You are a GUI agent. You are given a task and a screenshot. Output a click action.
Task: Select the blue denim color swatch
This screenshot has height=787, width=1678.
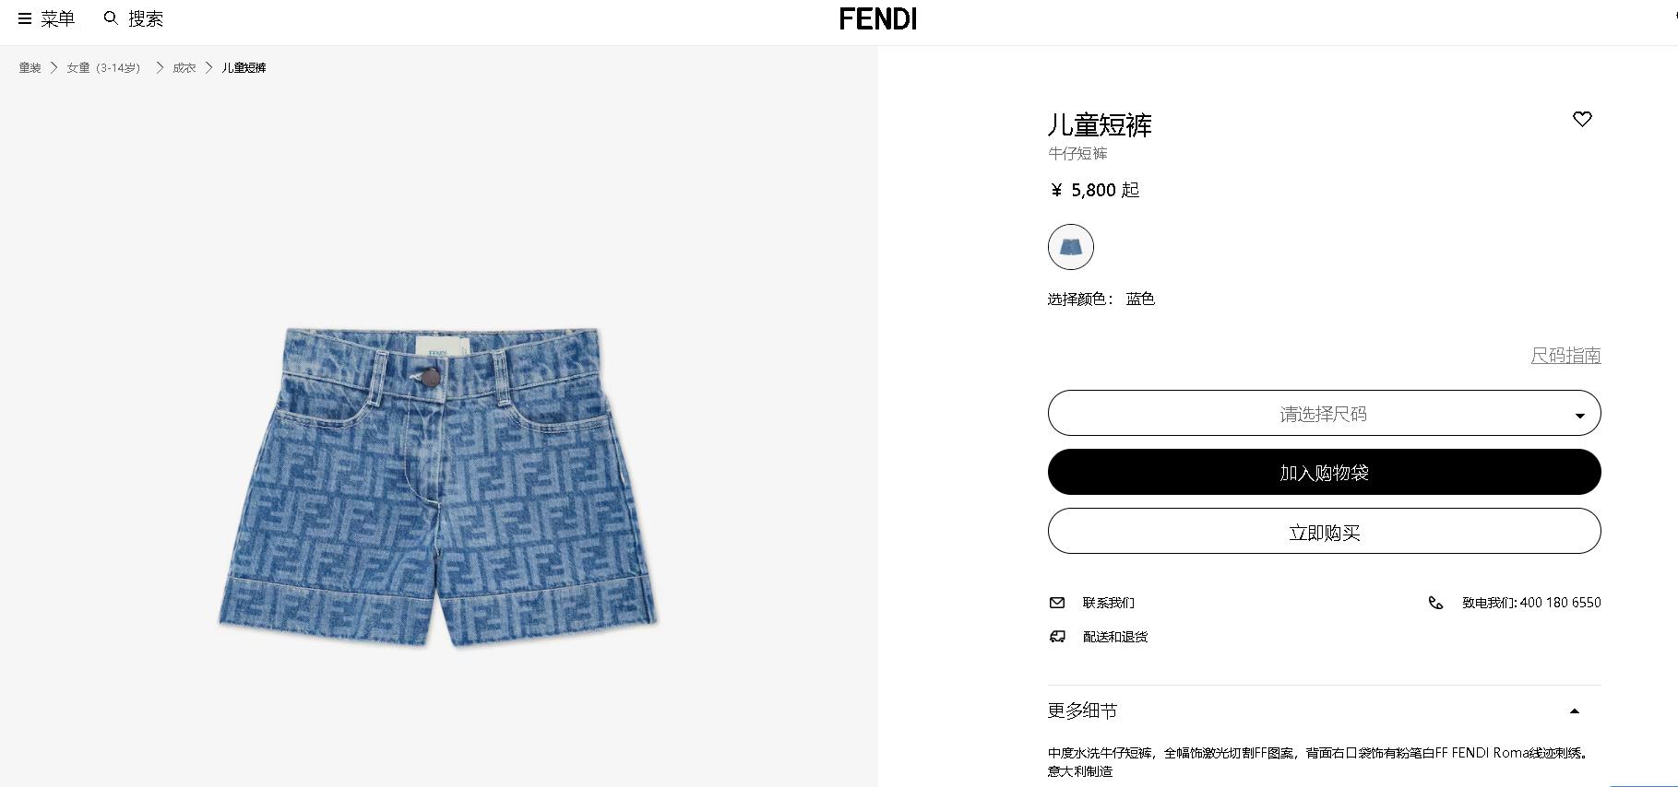(1071, 247)
